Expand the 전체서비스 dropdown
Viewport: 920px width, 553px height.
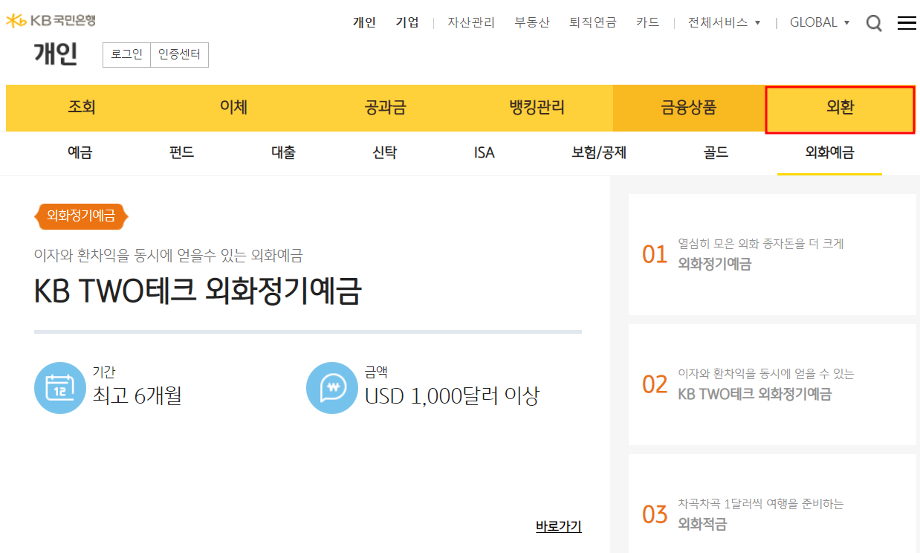click(x=725, y=22)
